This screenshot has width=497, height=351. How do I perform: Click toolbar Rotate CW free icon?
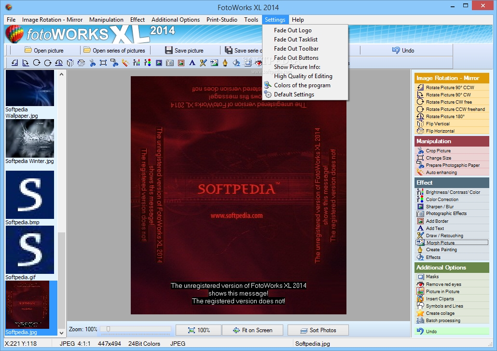click(37, 63)
